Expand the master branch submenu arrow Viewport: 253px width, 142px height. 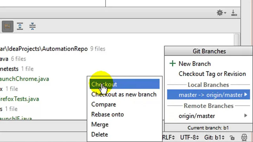click(246, 95)
